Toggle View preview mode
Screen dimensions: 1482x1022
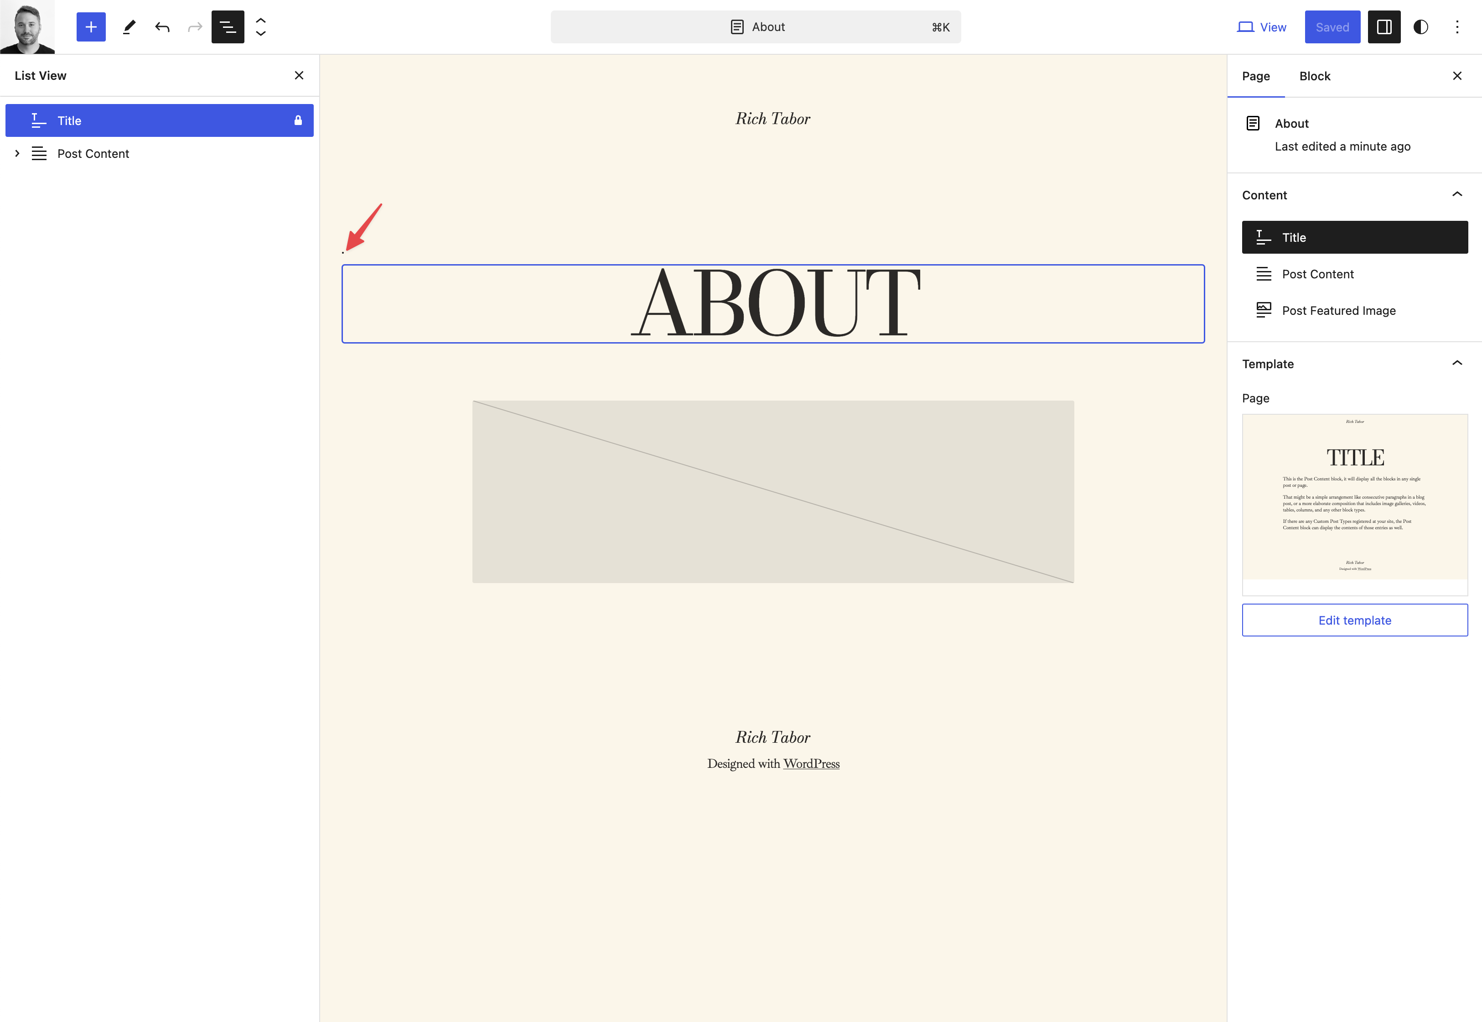[x=1260, y=27]
